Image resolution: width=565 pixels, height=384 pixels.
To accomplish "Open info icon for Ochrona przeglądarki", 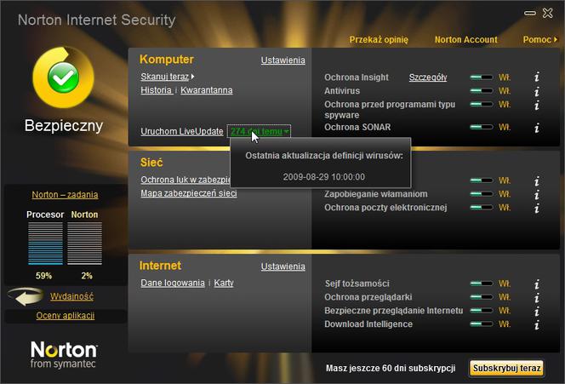I will (x=537, y=297).
